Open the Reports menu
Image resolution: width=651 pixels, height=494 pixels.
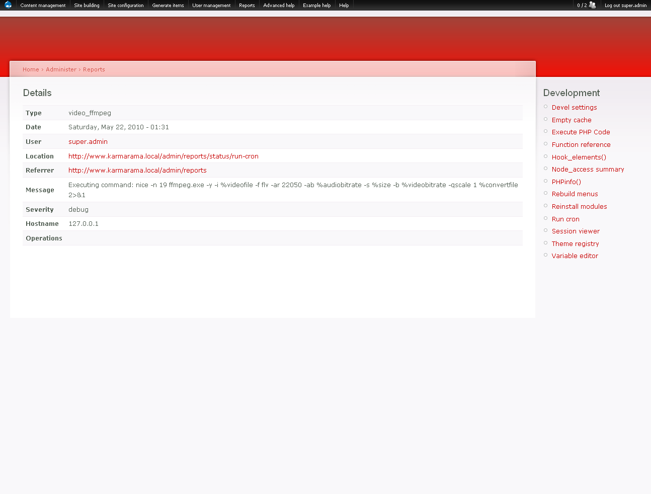pyautogui.click(x=247, y=5)
